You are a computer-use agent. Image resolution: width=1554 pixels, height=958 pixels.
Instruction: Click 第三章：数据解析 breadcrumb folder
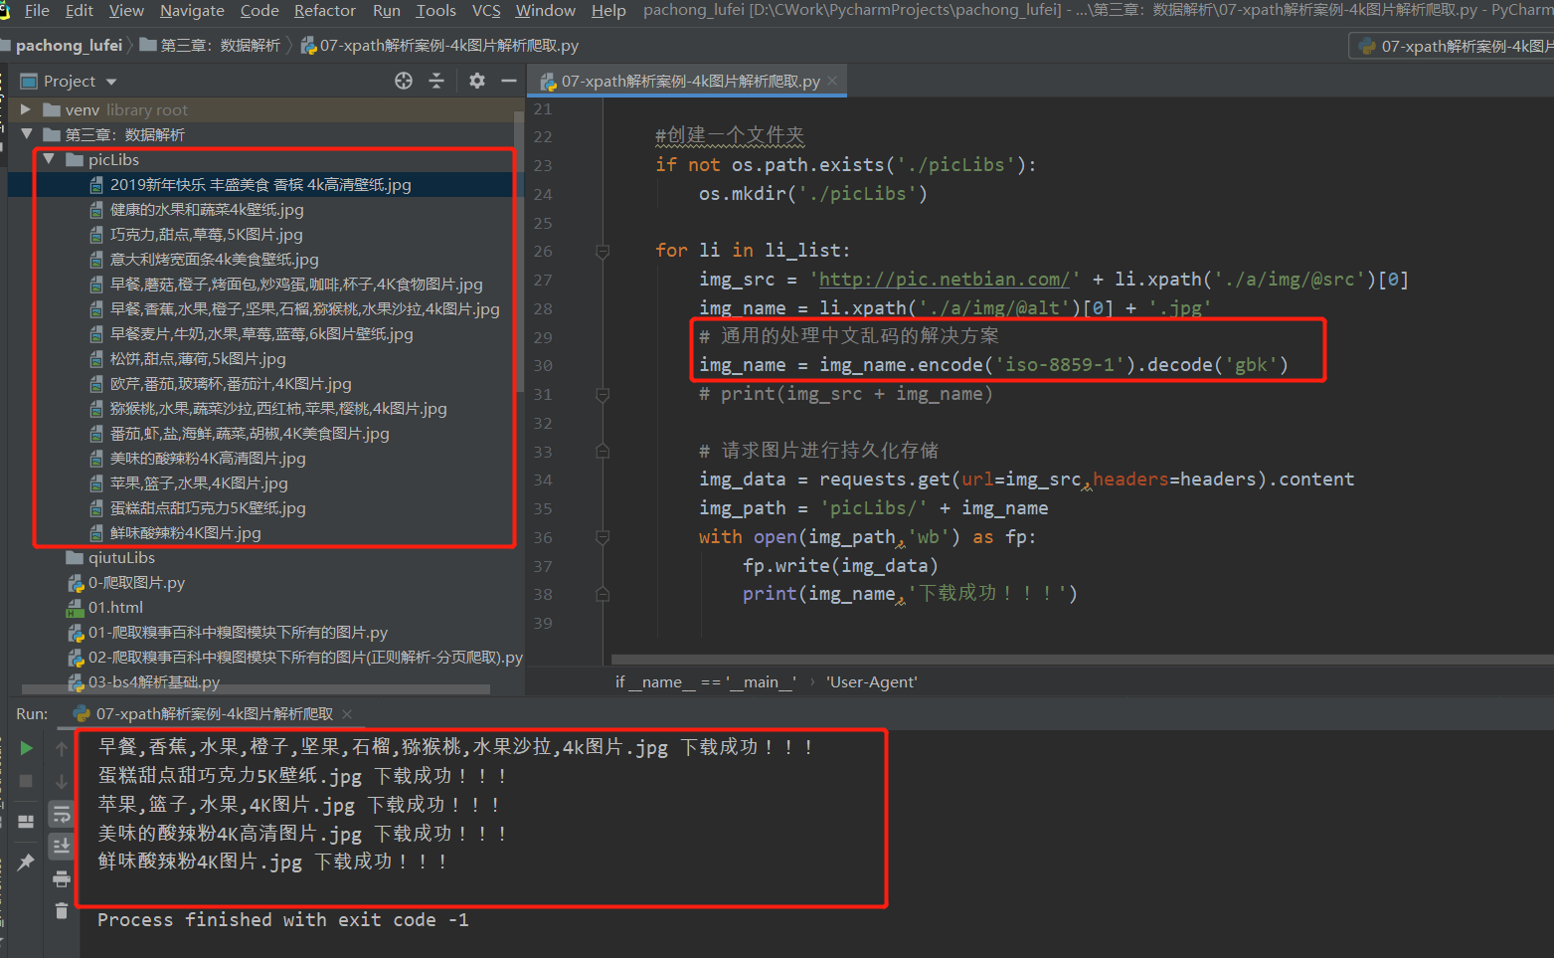211,46
